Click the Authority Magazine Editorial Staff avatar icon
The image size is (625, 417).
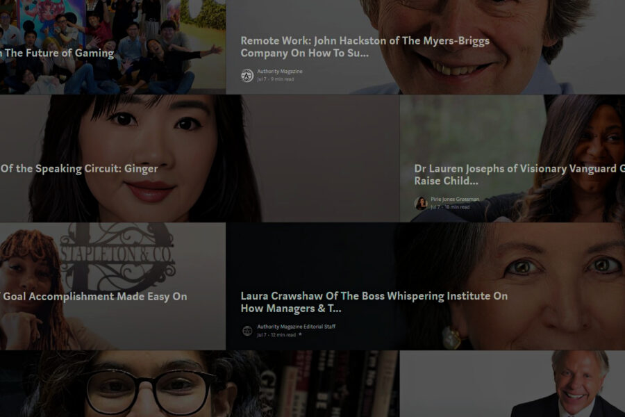coord(247,331)
